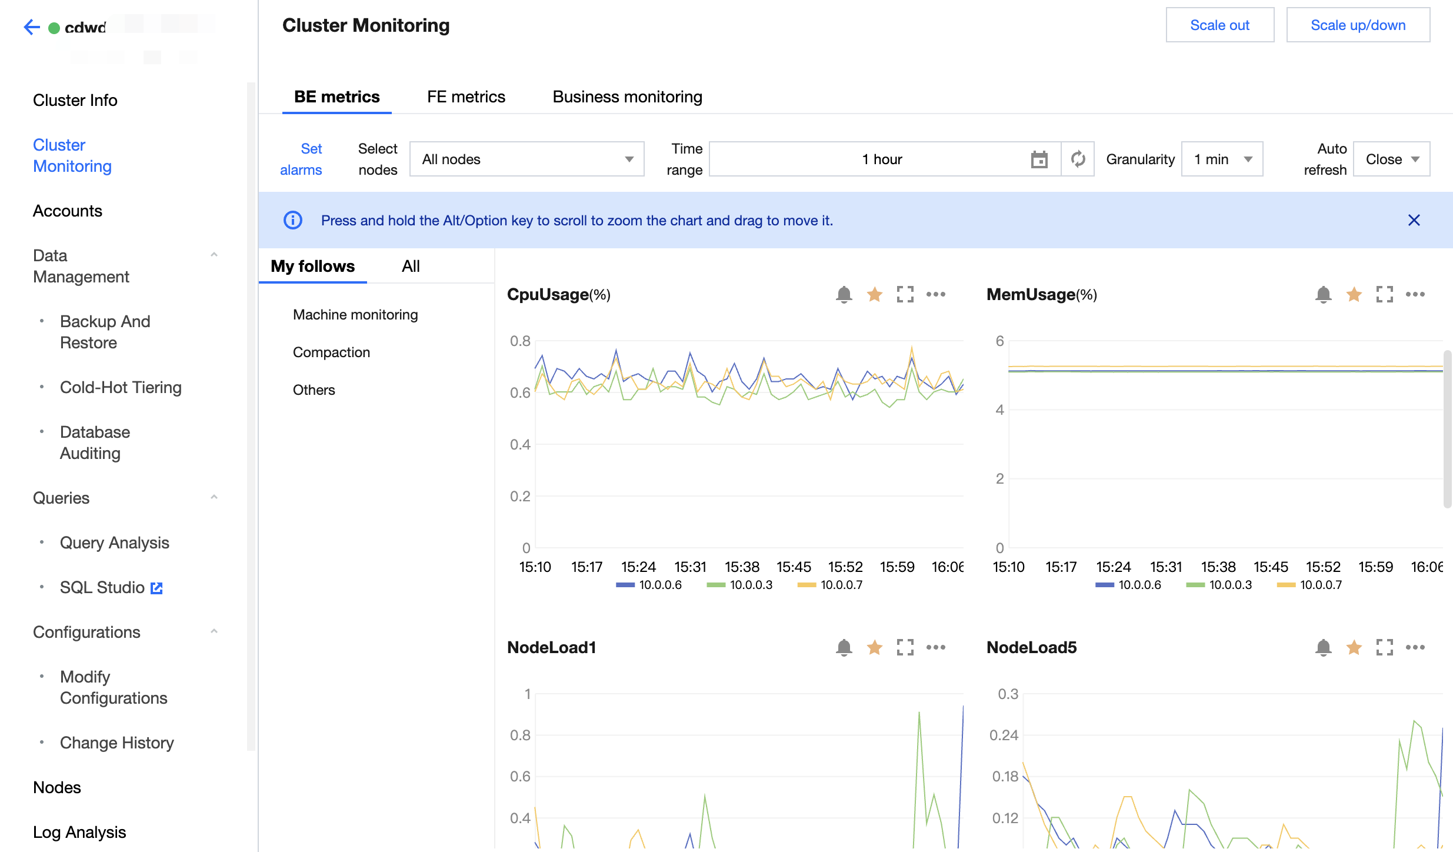Open the time range calendar picker
Image resolution: width=1453 pixels, height=852 pixels.
(1039, 159)
